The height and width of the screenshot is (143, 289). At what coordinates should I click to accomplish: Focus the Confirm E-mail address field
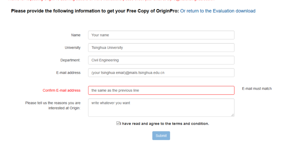point(161,90)
